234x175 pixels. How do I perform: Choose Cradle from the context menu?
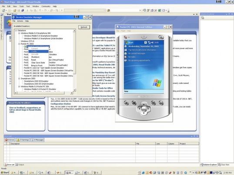tap(39, 51)
